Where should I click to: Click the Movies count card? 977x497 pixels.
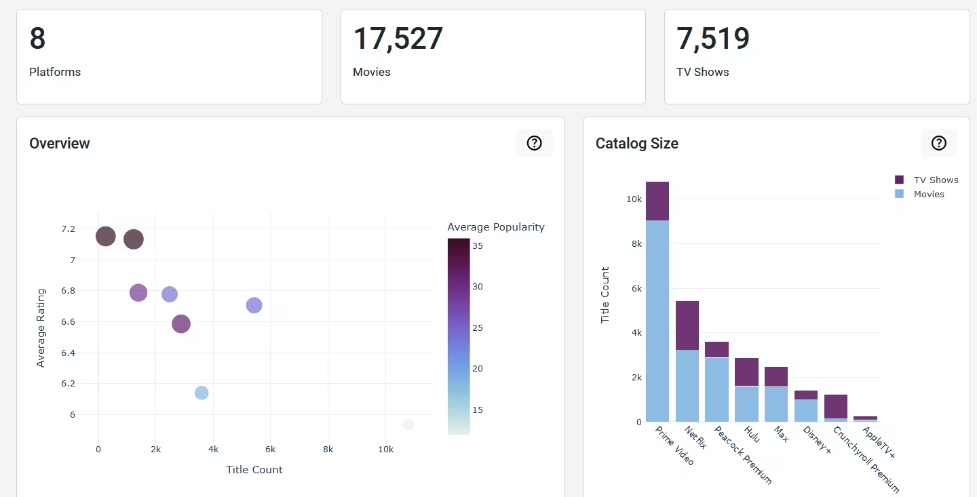[493, 56]
